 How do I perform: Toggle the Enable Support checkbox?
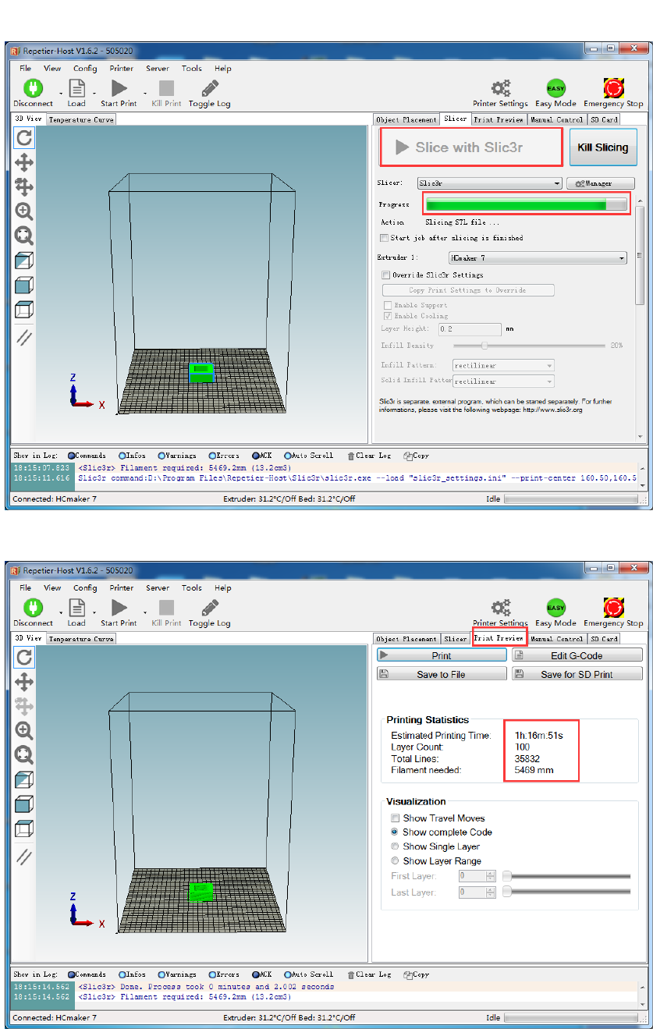tap(388, 305)
